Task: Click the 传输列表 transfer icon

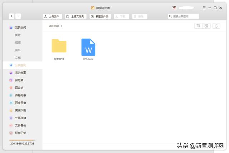Action: pyautogui.click(x=11, y=95)
